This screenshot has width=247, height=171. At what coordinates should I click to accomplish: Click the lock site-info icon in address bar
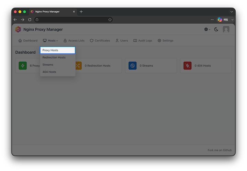[37, 20]
